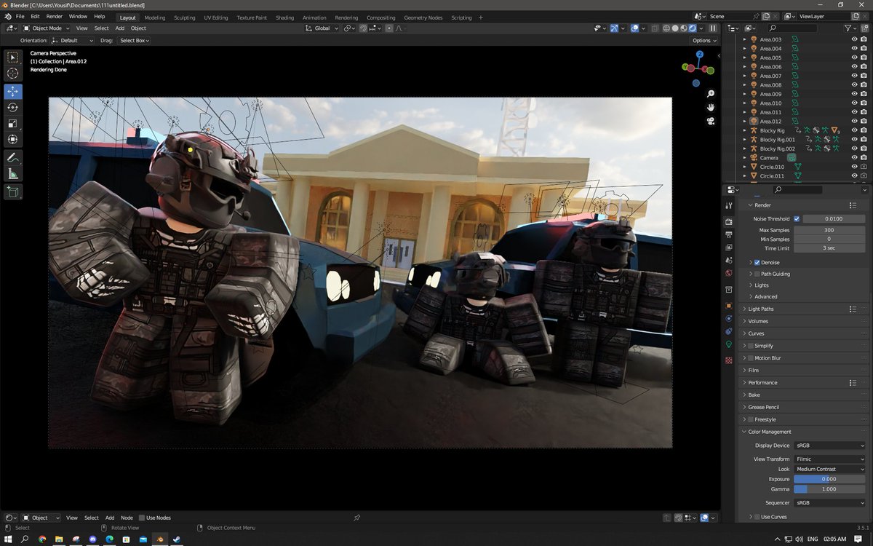Open the Global transform orientation dropdown
Screen dimensions: 873x546
(x=322, y=28)
